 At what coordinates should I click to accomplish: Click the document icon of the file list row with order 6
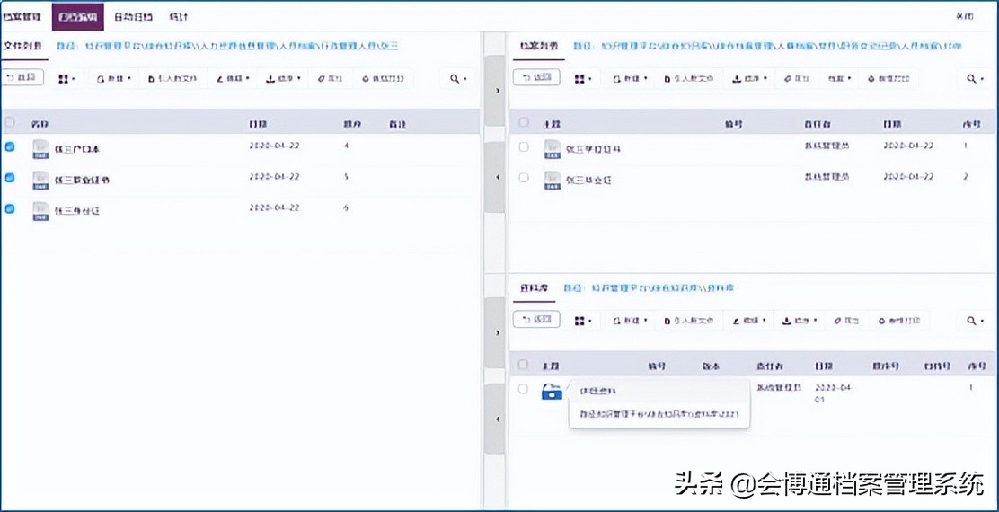coord(40,211)
